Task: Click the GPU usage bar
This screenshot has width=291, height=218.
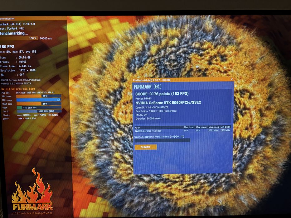Action: coord(39,100)
